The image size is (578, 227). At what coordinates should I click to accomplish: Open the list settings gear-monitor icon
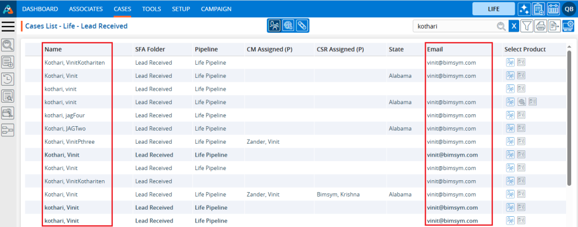(568, 26)
